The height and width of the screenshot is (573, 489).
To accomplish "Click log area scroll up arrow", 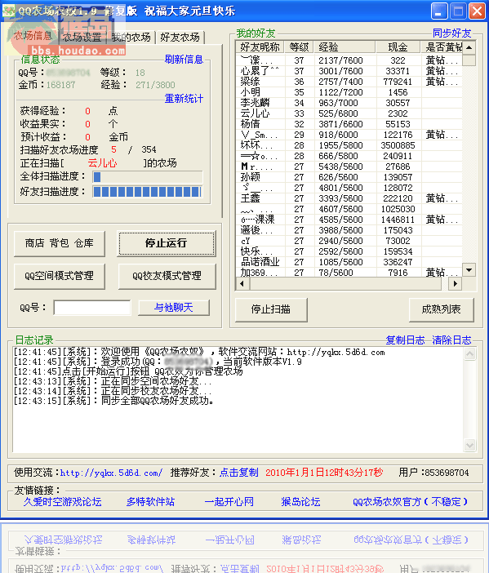I will (x=469, y=353).
